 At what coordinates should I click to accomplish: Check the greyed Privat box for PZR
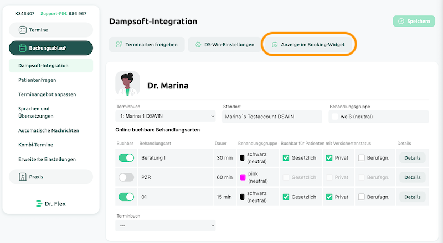click(329, 177)
